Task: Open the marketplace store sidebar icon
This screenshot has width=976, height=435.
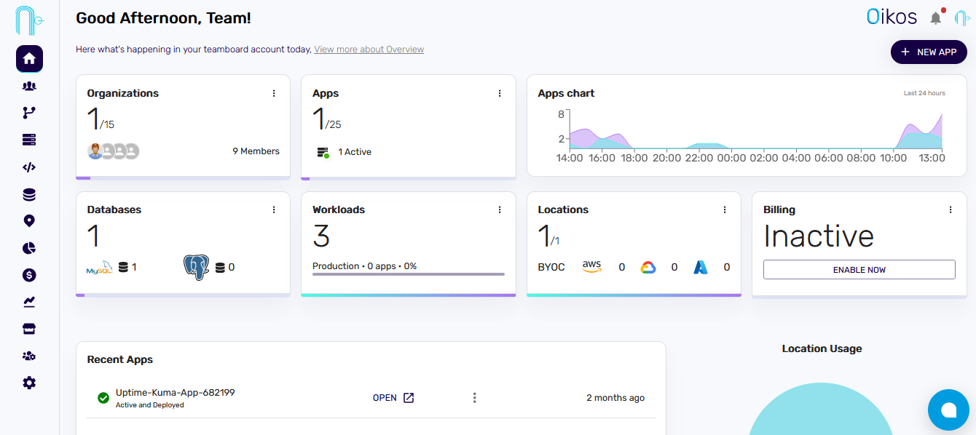Action: [x=29, y=329]
